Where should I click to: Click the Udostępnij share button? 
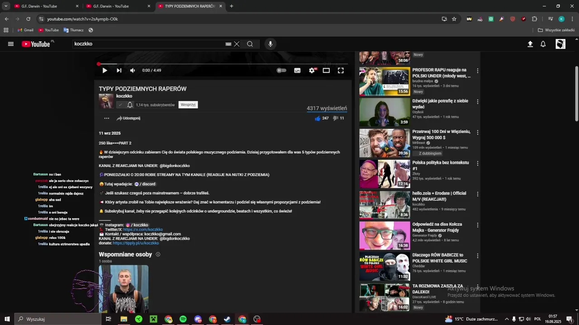128,118
